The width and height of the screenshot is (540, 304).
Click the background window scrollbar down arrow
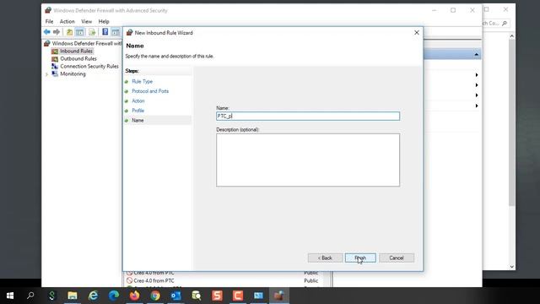click(512, 267)
